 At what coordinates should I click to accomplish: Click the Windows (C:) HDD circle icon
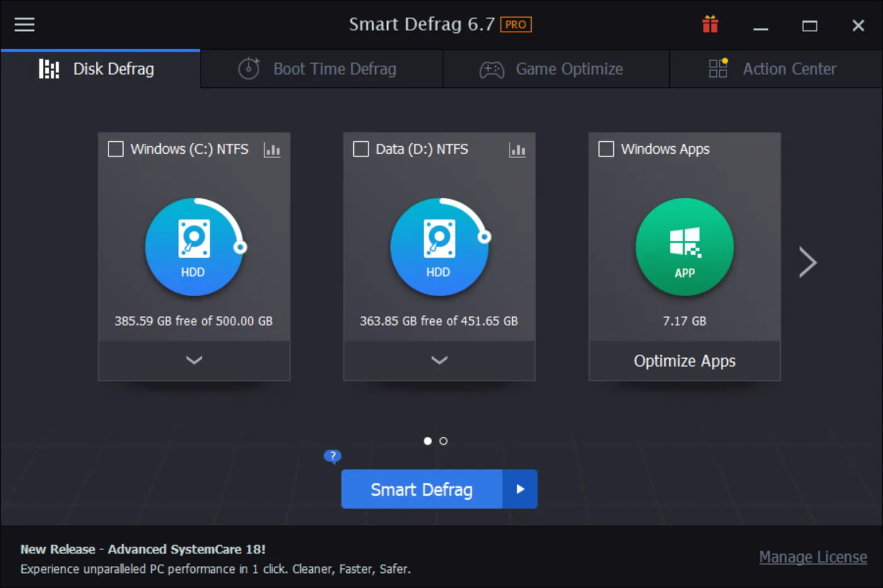pyautogui.click(x=194, y=247)
